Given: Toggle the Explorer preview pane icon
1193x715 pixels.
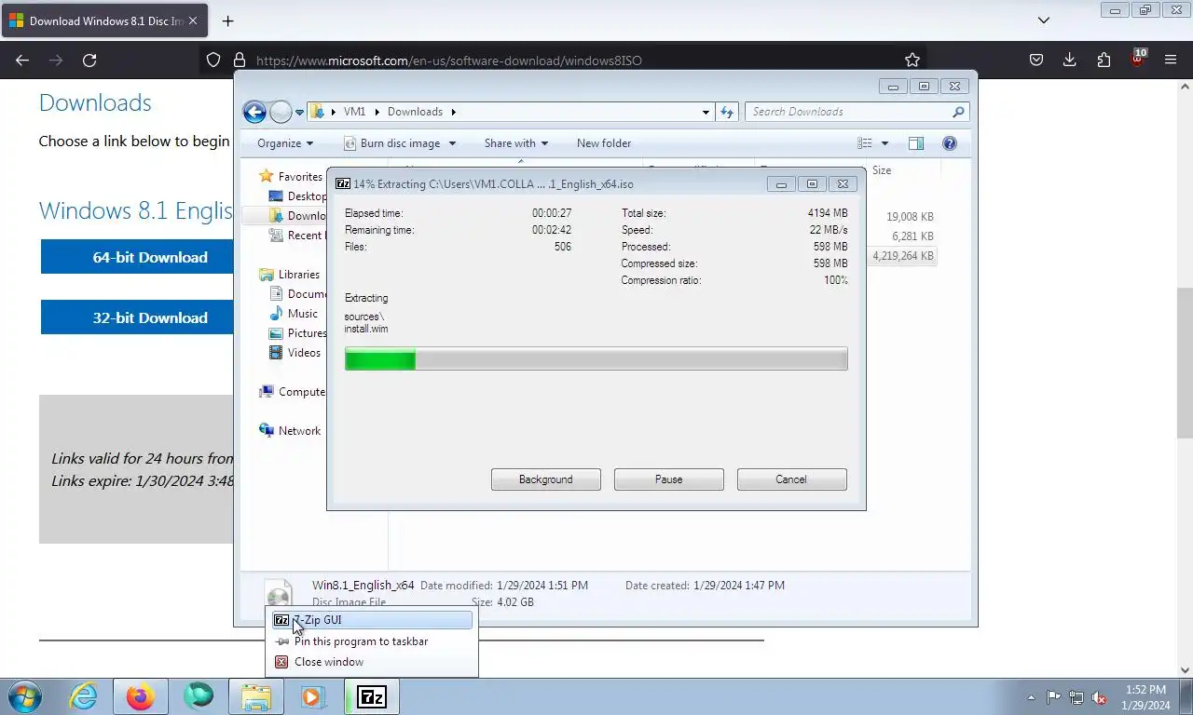Looking at the screenshot, I should pyautogui.click(x=916, y=143).
